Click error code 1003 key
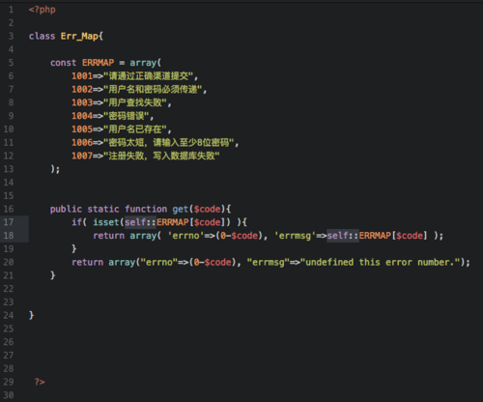This screenshot has height=402, width=483. (82, 102)
